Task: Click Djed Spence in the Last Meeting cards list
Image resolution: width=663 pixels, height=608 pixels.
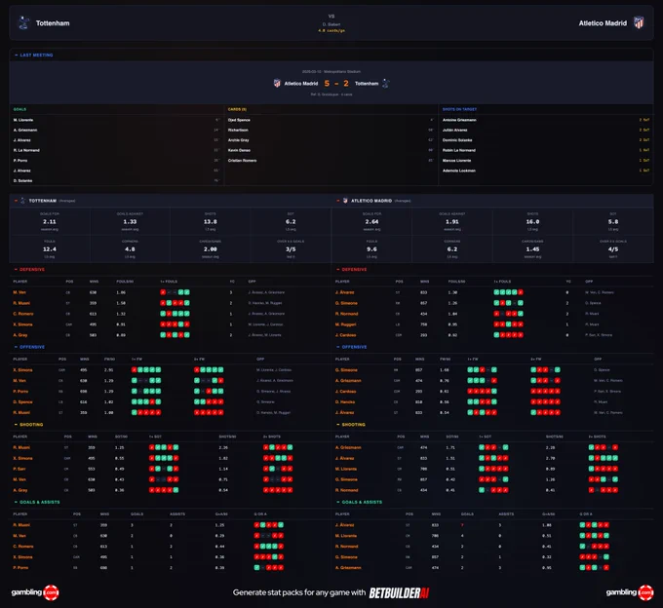Action: 239,120
